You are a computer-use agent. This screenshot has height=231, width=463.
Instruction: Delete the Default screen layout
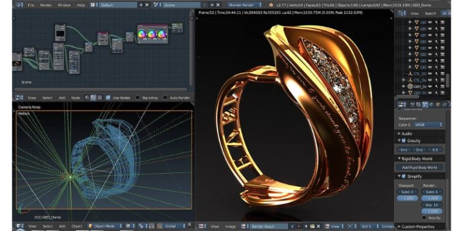(146, 5)
